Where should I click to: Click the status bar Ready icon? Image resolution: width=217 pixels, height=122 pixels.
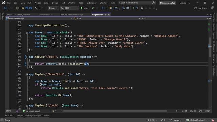2,120
